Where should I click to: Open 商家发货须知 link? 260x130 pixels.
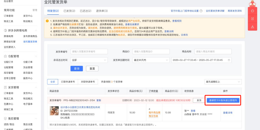[235, 11]
